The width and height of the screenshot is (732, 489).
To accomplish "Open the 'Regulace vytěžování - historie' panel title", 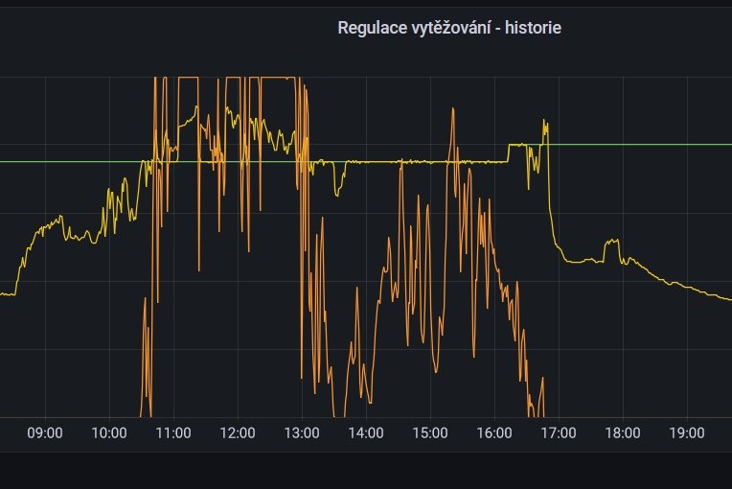I will coord(449,28).
